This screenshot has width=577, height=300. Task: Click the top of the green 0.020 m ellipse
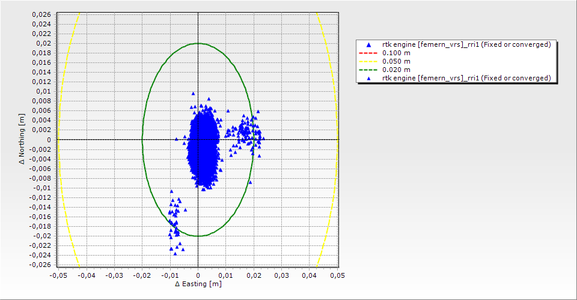198,43
